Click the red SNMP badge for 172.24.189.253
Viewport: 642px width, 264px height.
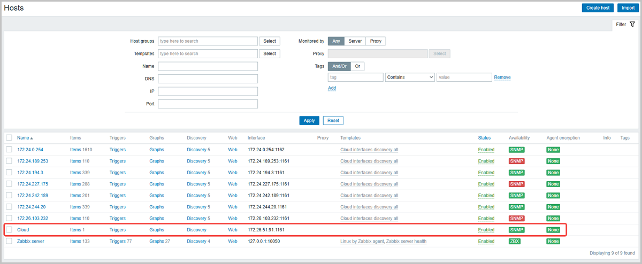click(516, 161)
